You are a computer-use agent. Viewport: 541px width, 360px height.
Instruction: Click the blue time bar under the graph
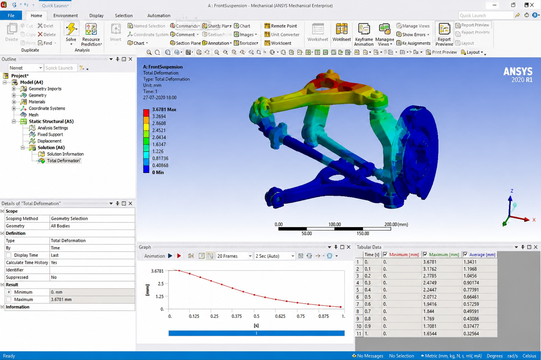256,333
